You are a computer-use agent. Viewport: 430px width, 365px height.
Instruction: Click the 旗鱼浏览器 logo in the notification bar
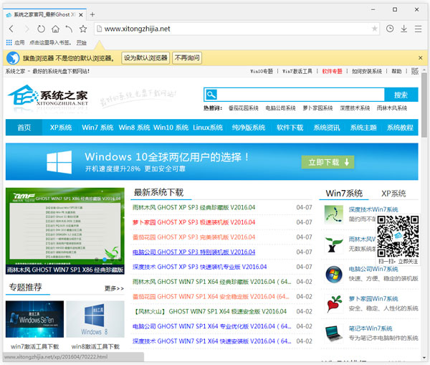tap(13, 58)
